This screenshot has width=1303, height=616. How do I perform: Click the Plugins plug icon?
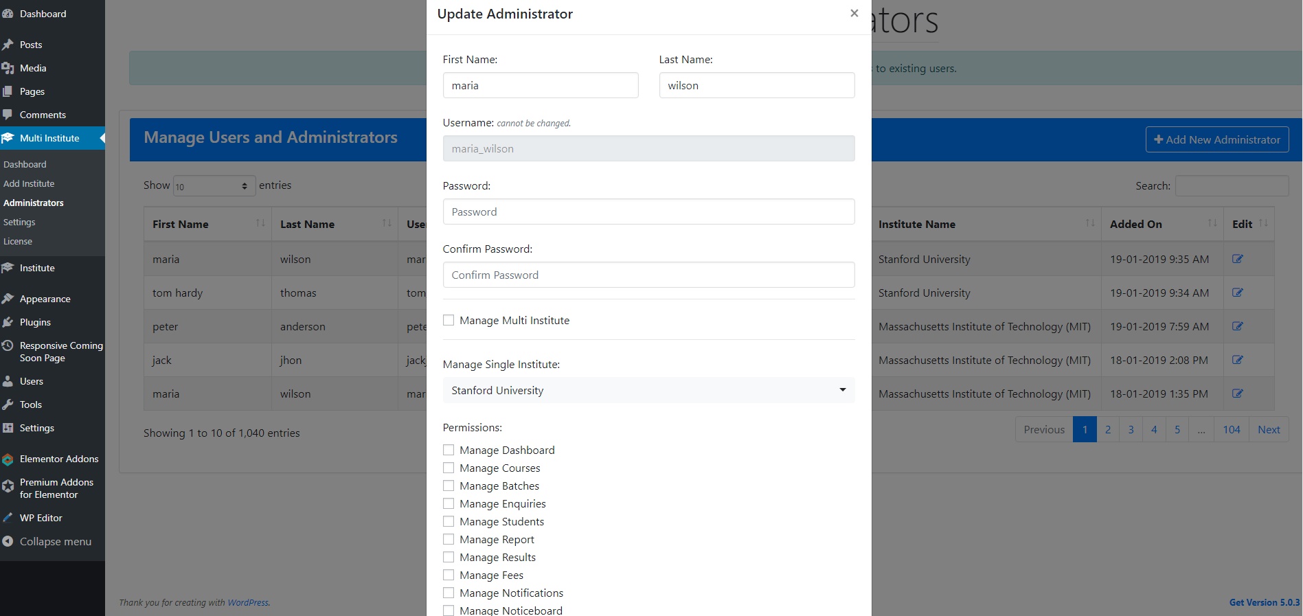click(x=8, y=322)
